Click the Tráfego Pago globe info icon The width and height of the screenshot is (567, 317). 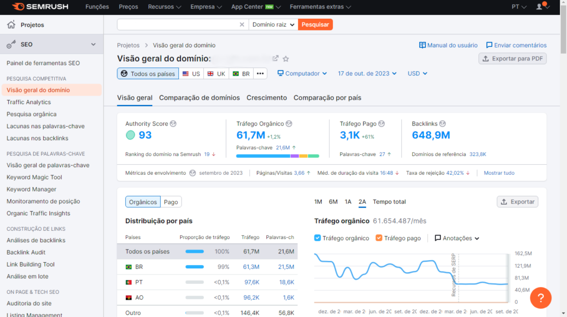(x=382, y=123)
